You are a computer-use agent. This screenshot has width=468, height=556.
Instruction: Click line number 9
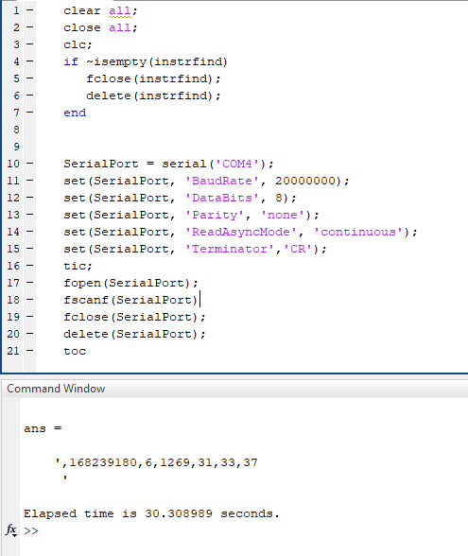(x=16, y=147)
